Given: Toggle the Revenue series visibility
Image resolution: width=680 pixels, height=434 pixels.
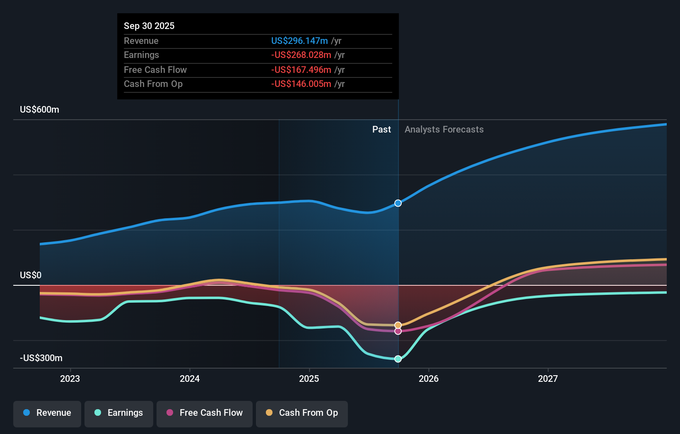Looking at the screenshot, I should tap(47, 413).
